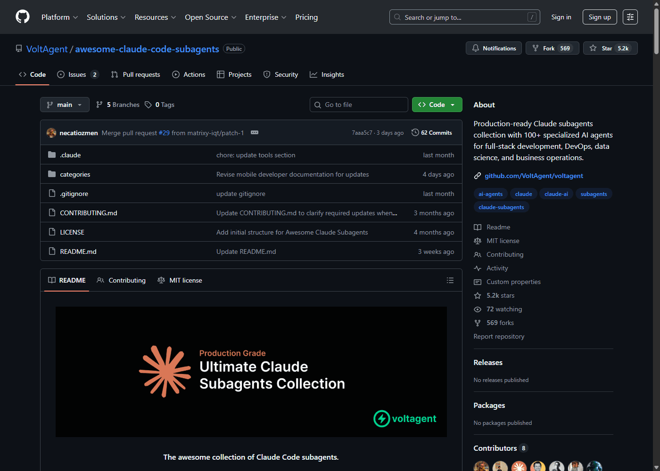Click the LICENSE file icon
This screenshot has height=471, width=660.
52,232
